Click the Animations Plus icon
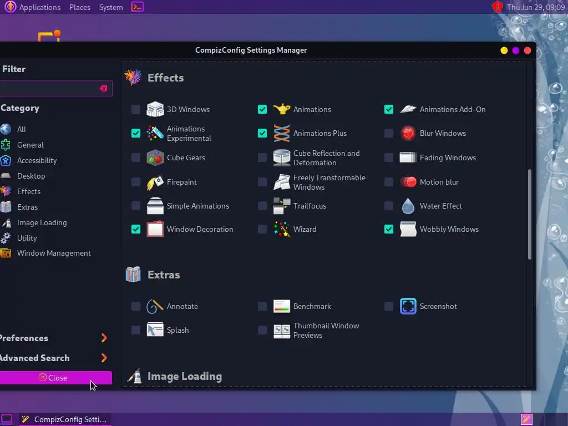This screenshot has height=426, width=568. 281,133
